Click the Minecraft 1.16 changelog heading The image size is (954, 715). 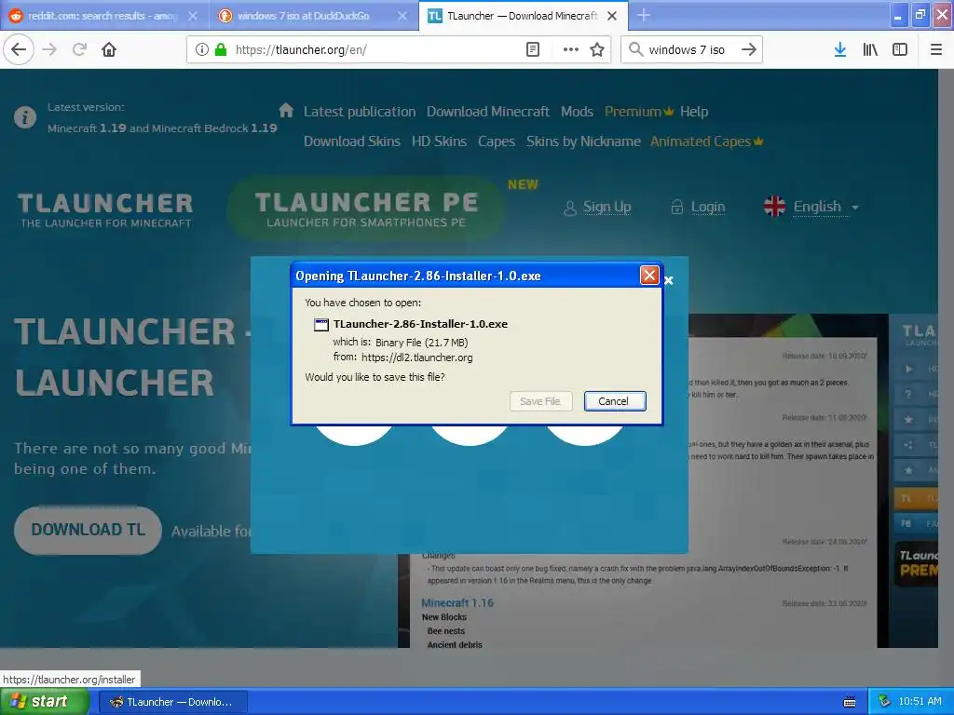coord(457,602)
